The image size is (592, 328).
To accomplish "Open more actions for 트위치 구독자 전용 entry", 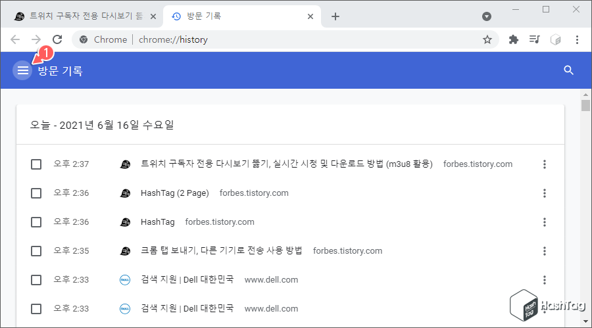I will [545, 164].
